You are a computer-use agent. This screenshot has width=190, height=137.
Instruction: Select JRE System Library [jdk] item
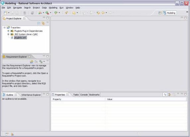click(x=26, y=34)
